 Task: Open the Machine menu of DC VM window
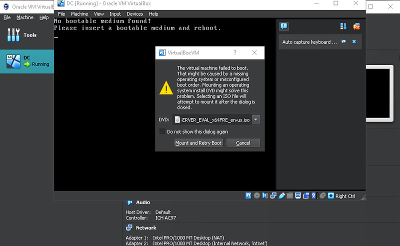(x=79, y=14)
